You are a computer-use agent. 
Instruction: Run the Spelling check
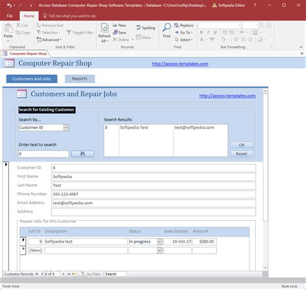146,28
